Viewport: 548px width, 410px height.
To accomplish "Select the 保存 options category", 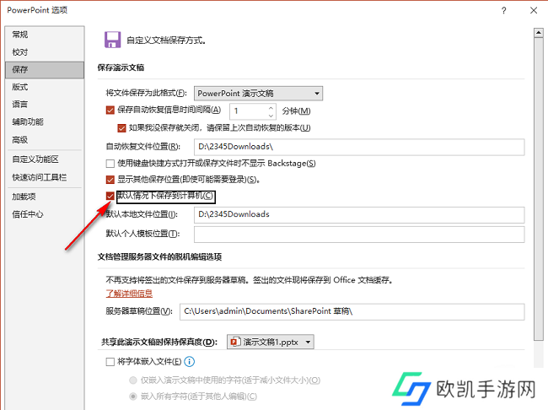I will [45, 70].
